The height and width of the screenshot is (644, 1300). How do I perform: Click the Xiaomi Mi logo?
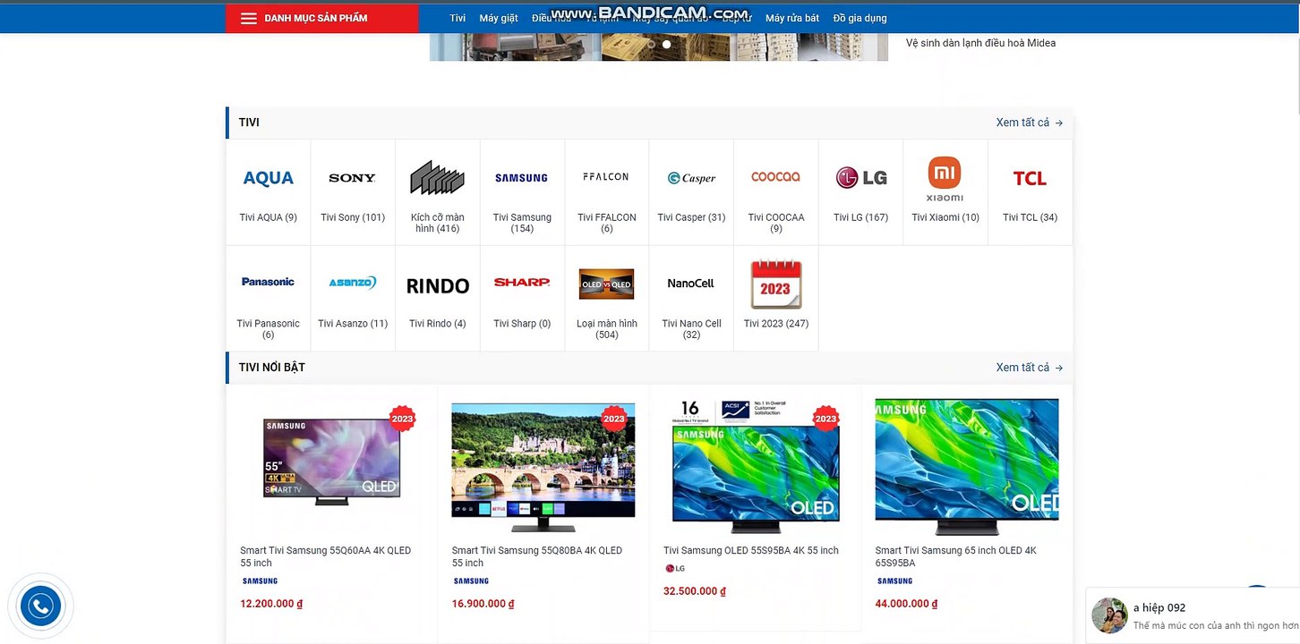[945, 179]
